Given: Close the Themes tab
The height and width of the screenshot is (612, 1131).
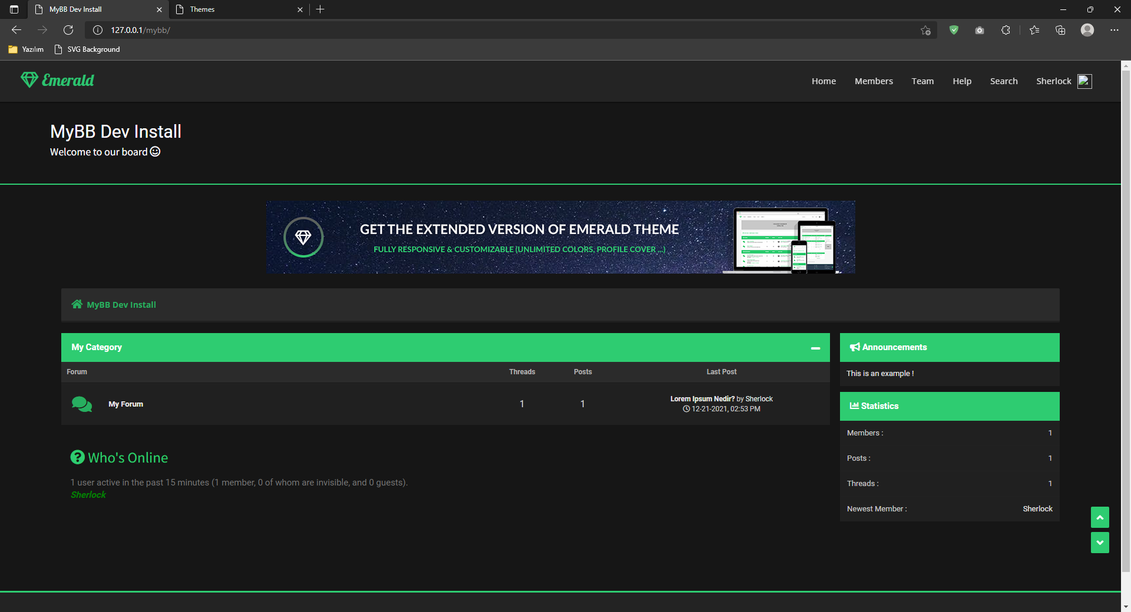Looking at the screenshot, I should pos(300,9).
